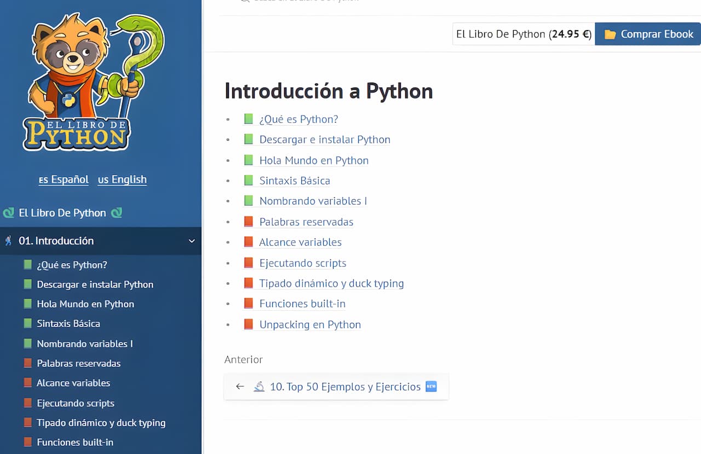Screen dimensions: 701x454
Task: Switch language to Español
Action: click(64, 179)
